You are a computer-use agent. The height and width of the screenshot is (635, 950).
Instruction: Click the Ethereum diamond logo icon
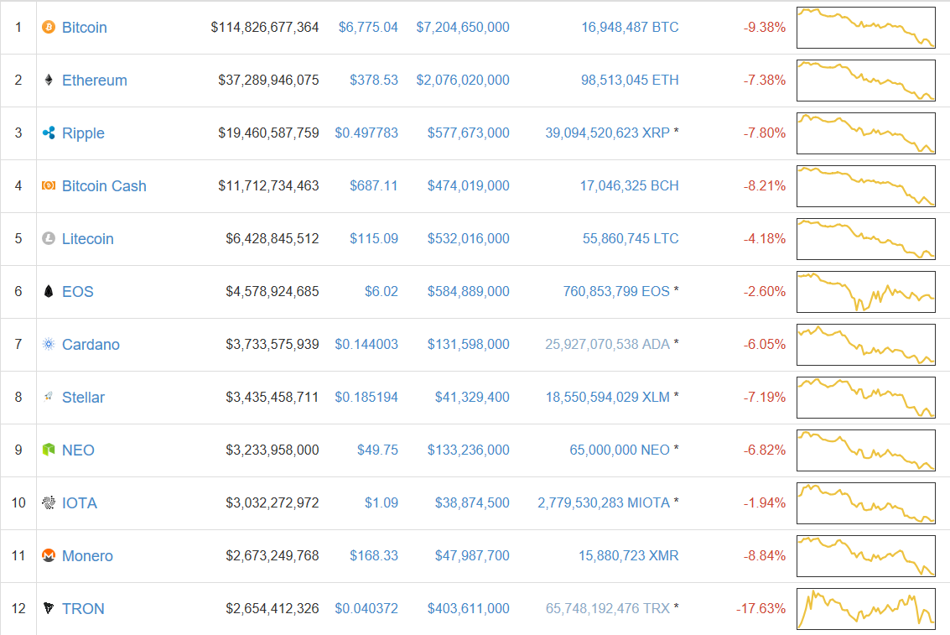(49, 81)
